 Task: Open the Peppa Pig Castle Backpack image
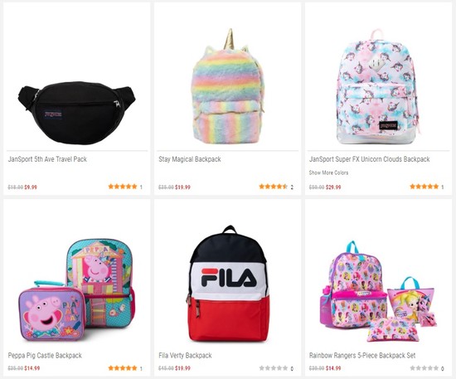77,289
